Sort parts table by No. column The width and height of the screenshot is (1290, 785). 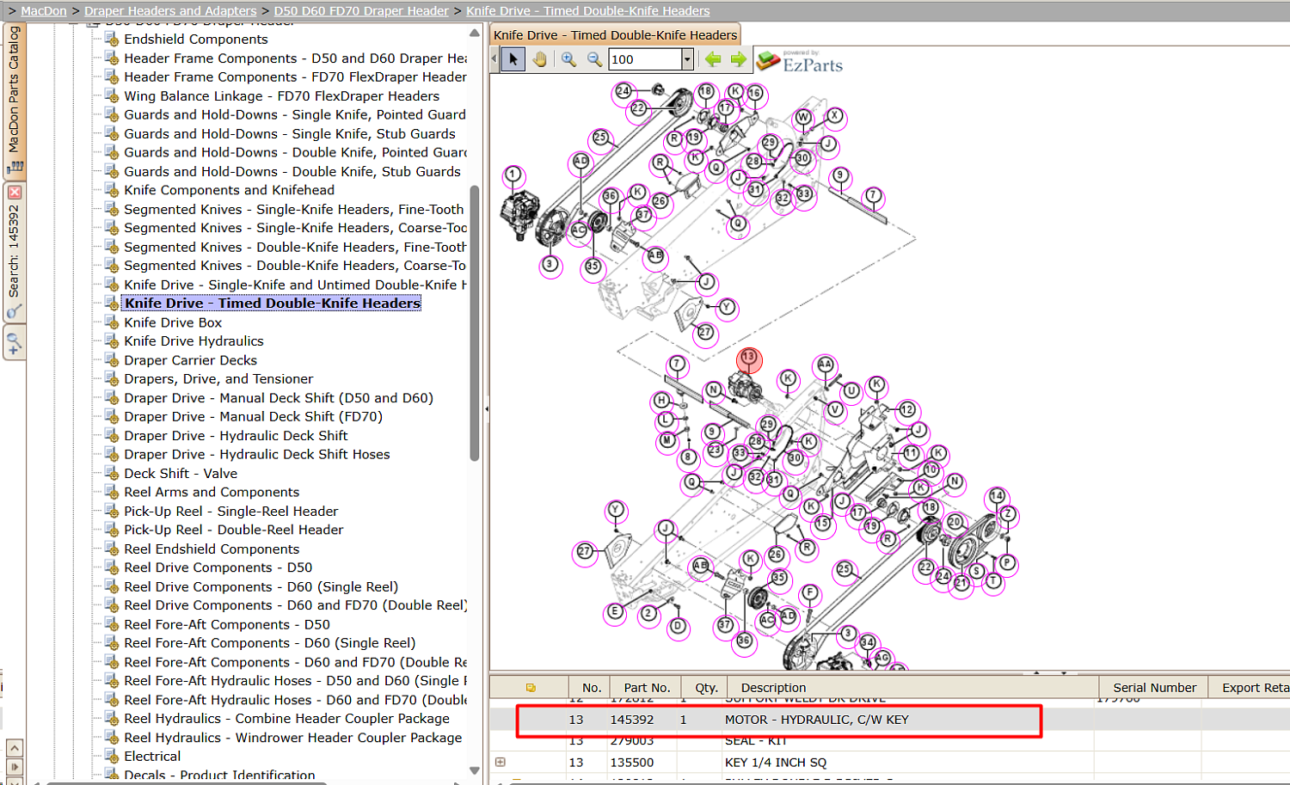pyautogui.click(x=591, y=688)
